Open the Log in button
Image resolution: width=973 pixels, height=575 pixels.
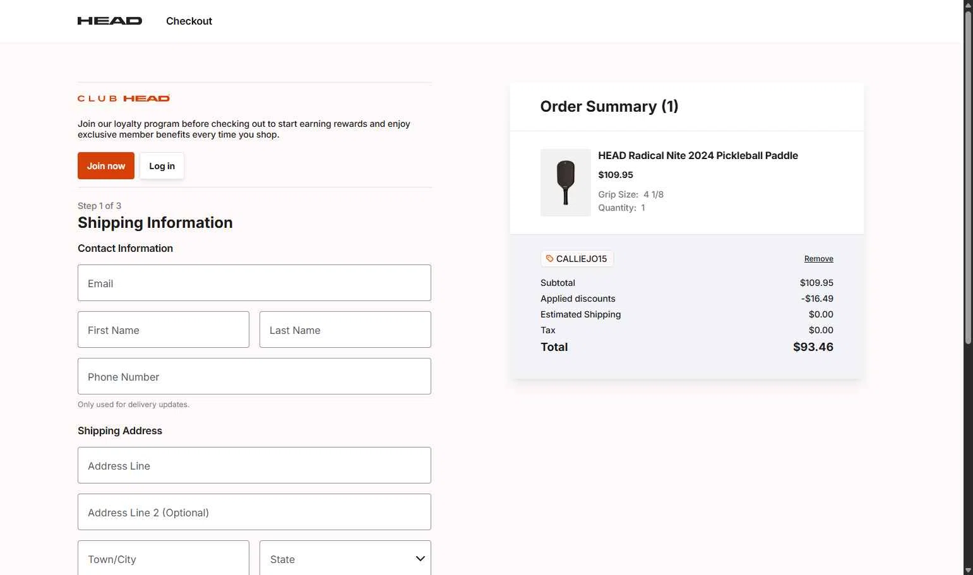click(x=162, y=166)
